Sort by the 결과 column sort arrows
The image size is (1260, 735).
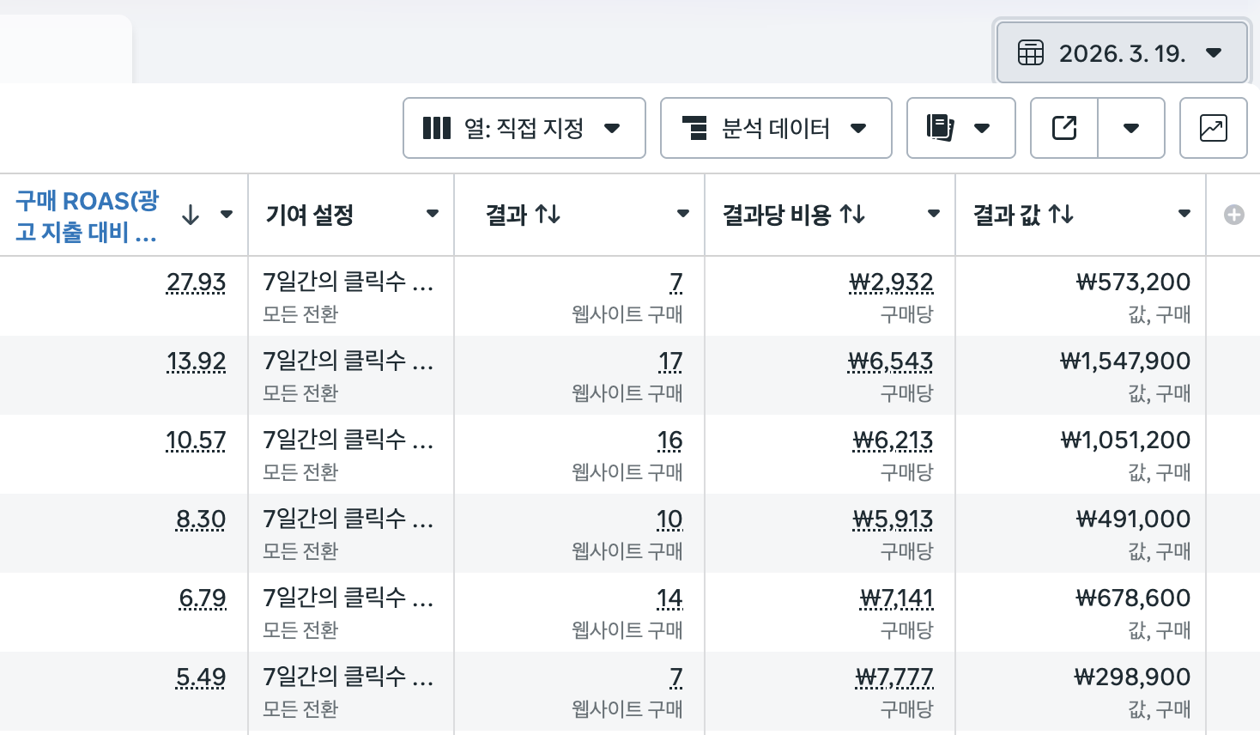pyautogui.click(x=548, y=214)
